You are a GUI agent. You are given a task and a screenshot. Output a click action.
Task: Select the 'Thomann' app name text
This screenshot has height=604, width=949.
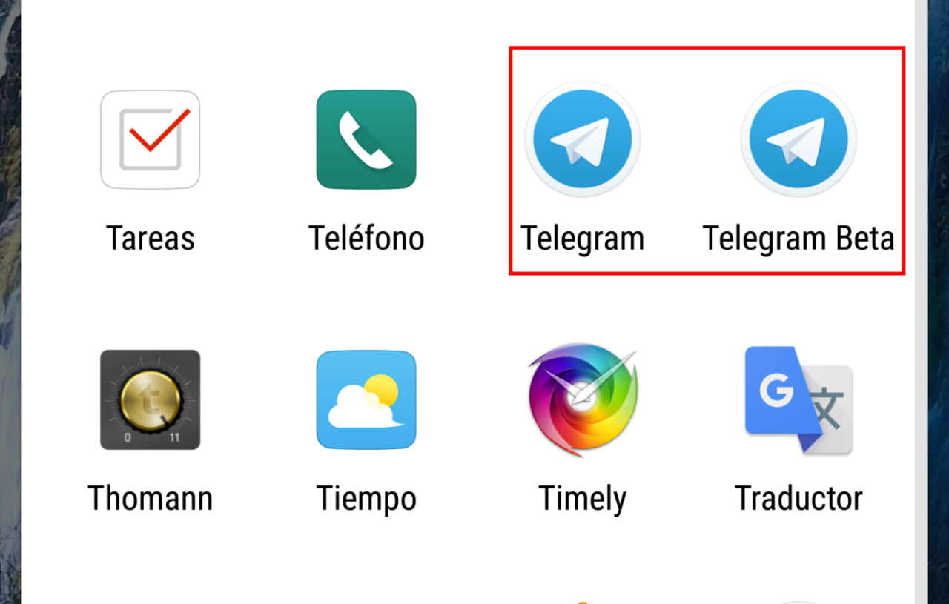click(x=151, y=498)
